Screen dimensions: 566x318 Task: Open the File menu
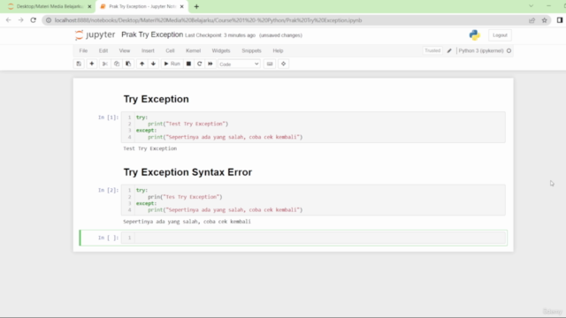click(83, 51)
